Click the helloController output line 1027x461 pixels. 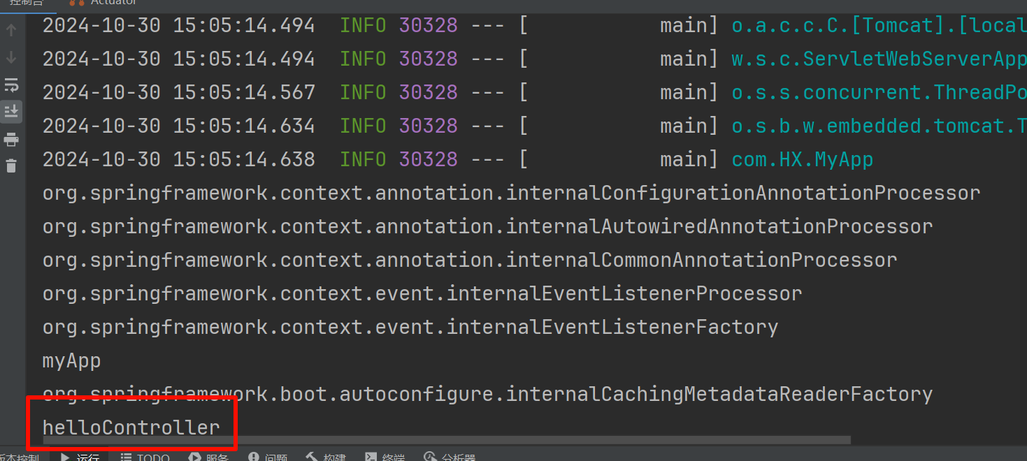click(131, 427)
